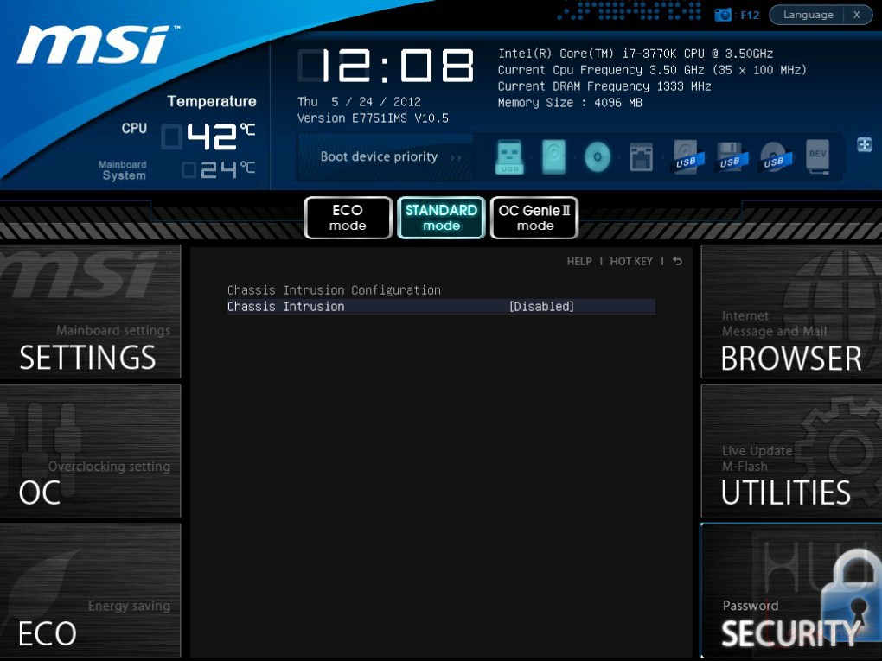The height and width of the screenshot is (661, 882).
Task: Switch to ECO mode
Action: [x=348, y=218]
